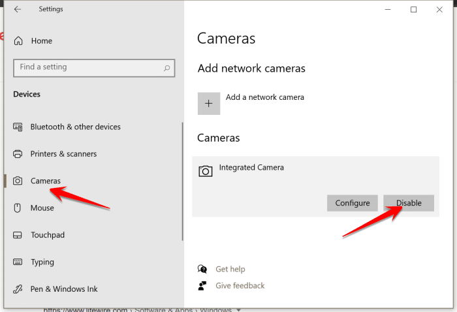Go back using the Settings back arrow
Screen dimensions: 457x312
pos(18,9)
